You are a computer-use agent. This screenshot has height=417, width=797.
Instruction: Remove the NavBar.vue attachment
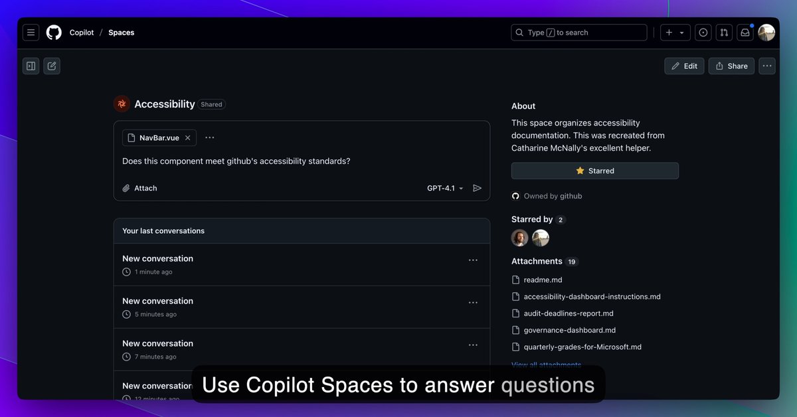tap(188, 138)
